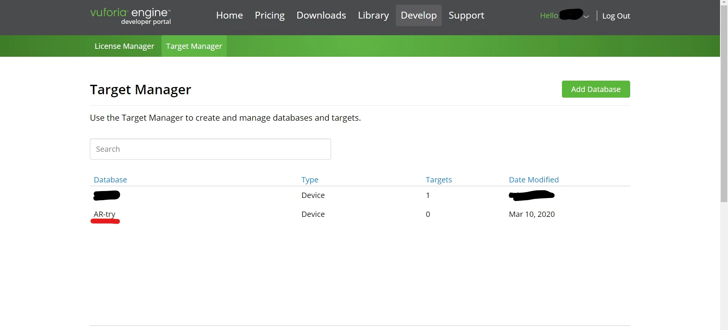728x330 pixels.
Task: Sort by the Type column header
Action: 310,180
